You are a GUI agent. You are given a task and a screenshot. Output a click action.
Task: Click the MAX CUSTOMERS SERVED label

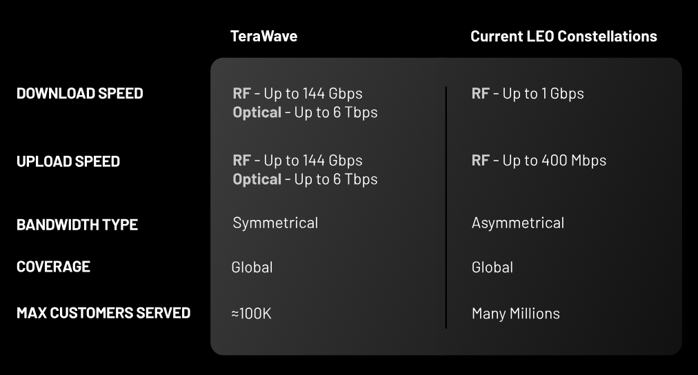click(x=103, y=313)
